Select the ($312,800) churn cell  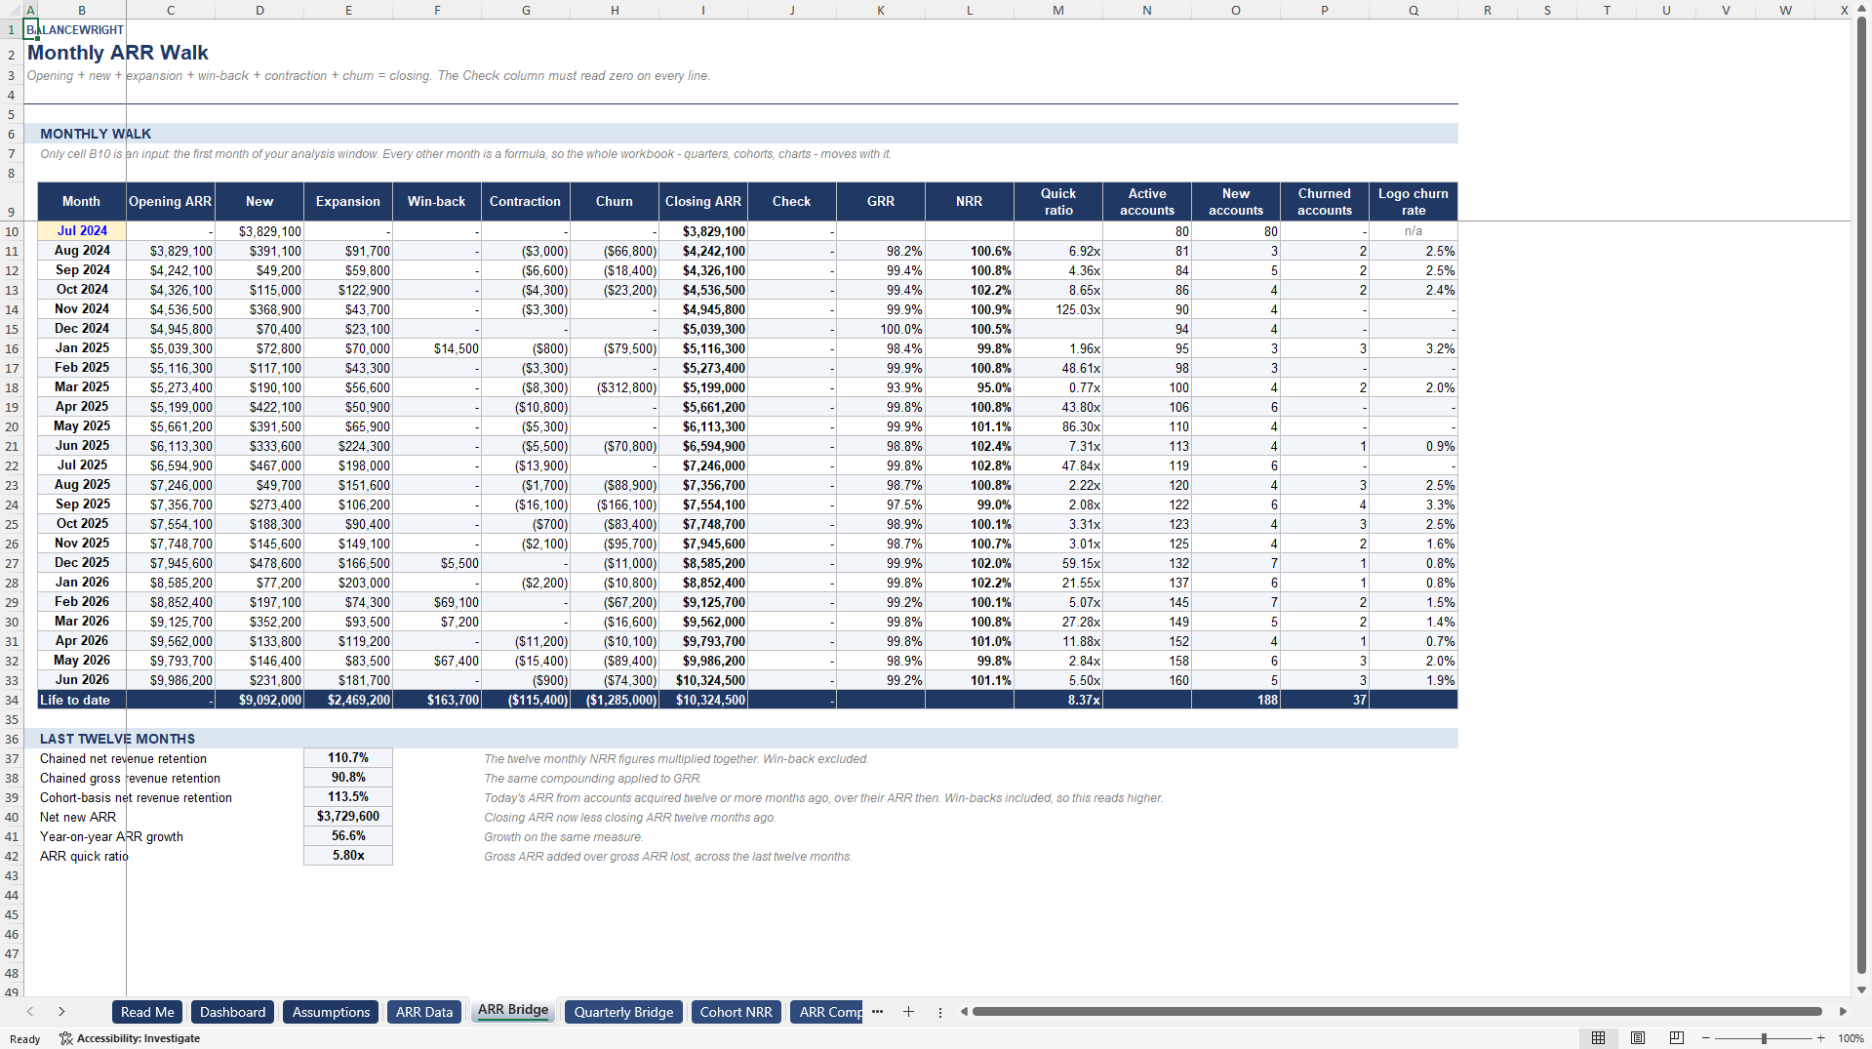[615, 387]
